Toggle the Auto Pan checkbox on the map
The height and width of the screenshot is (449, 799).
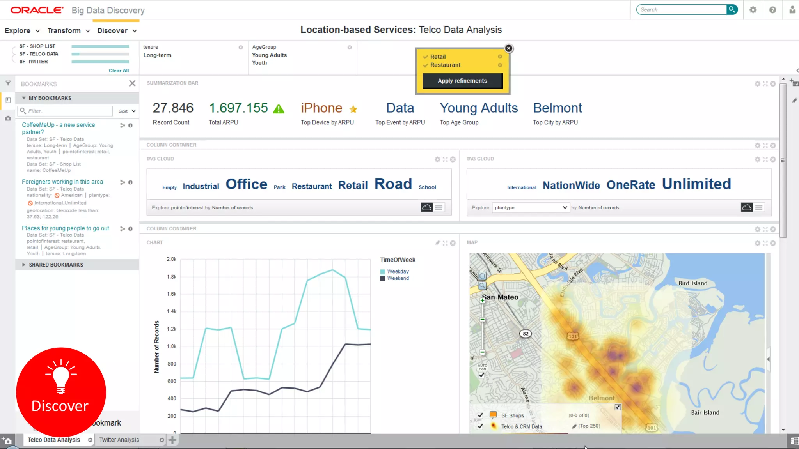(482, 375)
